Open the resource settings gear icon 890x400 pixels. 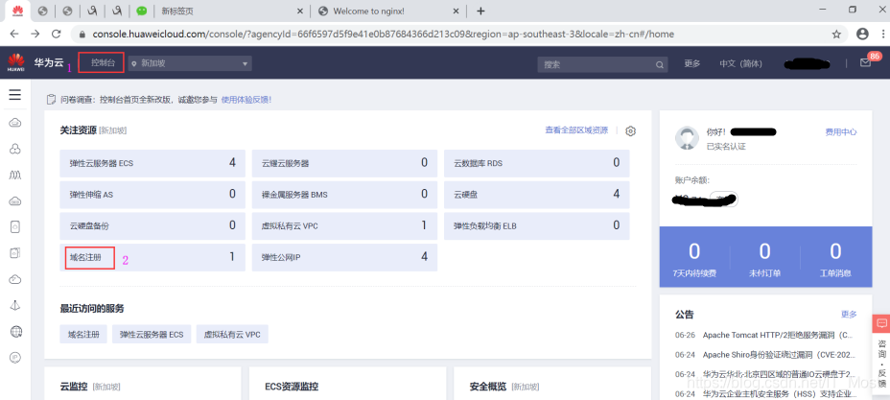click(631, 131)
